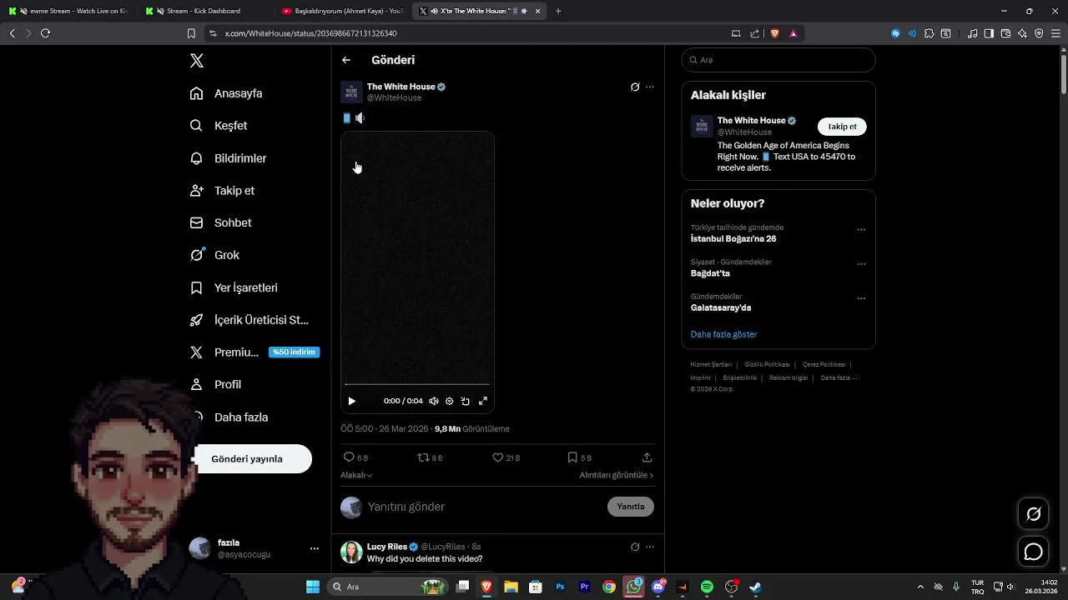This screenshot has width=1068, height=600.
Task: Open a new browser tab
Action: (558, 11)
